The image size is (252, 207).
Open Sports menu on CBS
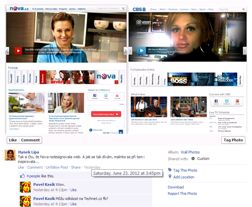202,9
